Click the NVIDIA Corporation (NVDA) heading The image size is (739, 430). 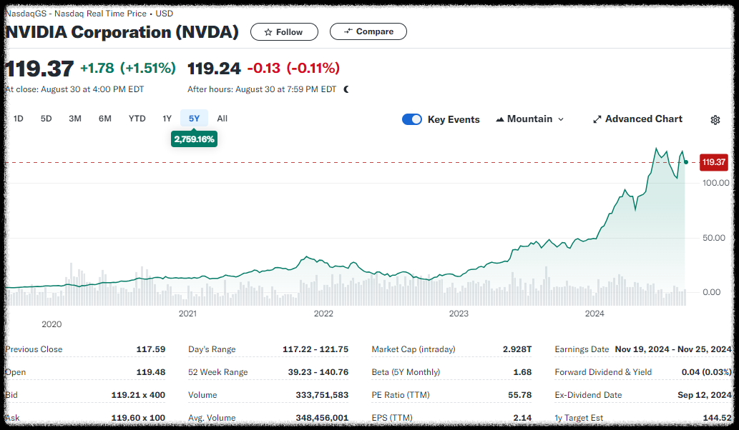coord(122,32)
